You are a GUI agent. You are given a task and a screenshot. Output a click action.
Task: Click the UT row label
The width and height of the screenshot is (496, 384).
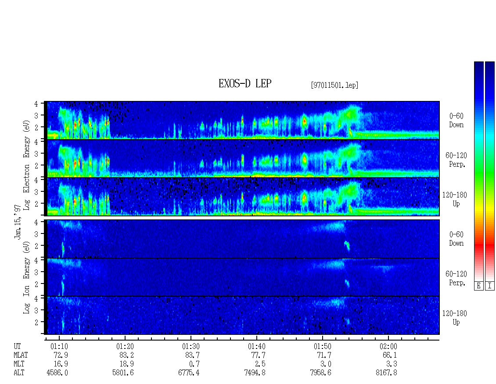[x=17, y=346]
